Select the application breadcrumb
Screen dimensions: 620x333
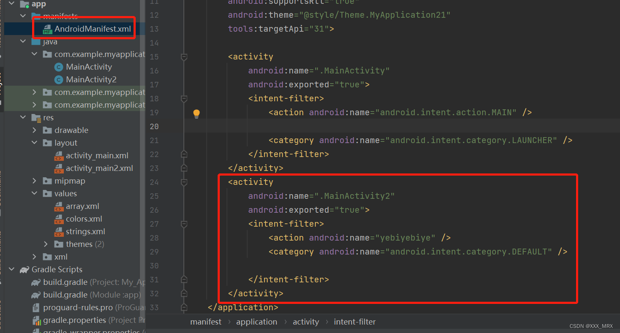coord(257,322)
